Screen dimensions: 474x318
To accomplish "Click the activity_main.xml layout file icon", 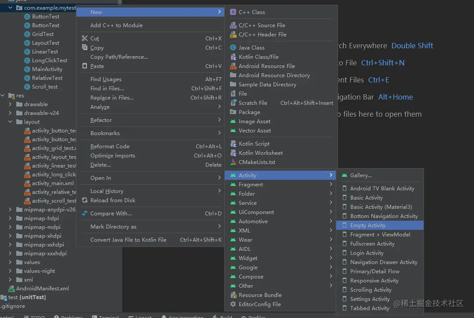I will point(27,183).
